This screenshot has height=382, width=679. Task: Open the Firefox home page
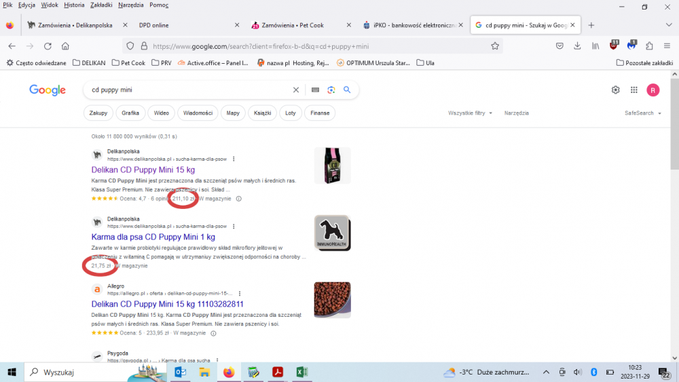[x=65, y=46]
